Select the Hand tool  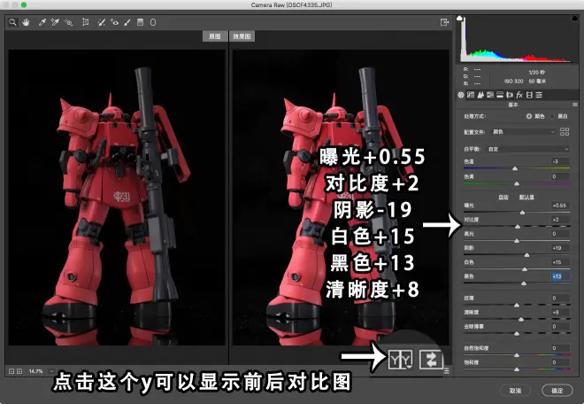pyautogui.click(x=26, y=22)
